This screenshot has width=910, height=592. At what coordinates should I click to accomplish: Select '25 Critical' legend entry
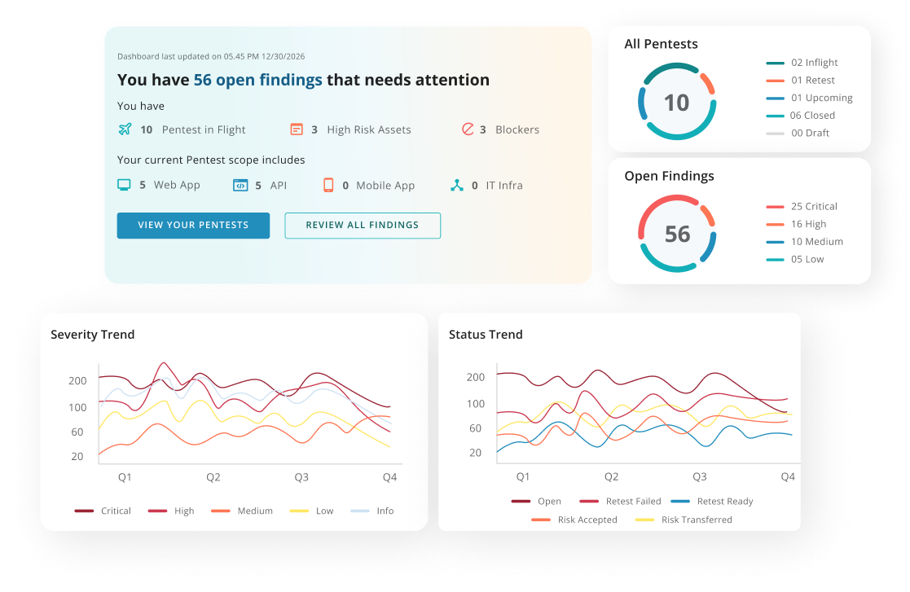tap(802, 206)
